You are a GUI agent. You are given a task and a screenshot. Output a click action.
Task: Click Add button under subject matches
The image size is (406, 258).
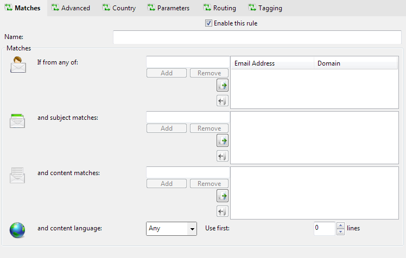pyautogui.click(x=167, y=128)
